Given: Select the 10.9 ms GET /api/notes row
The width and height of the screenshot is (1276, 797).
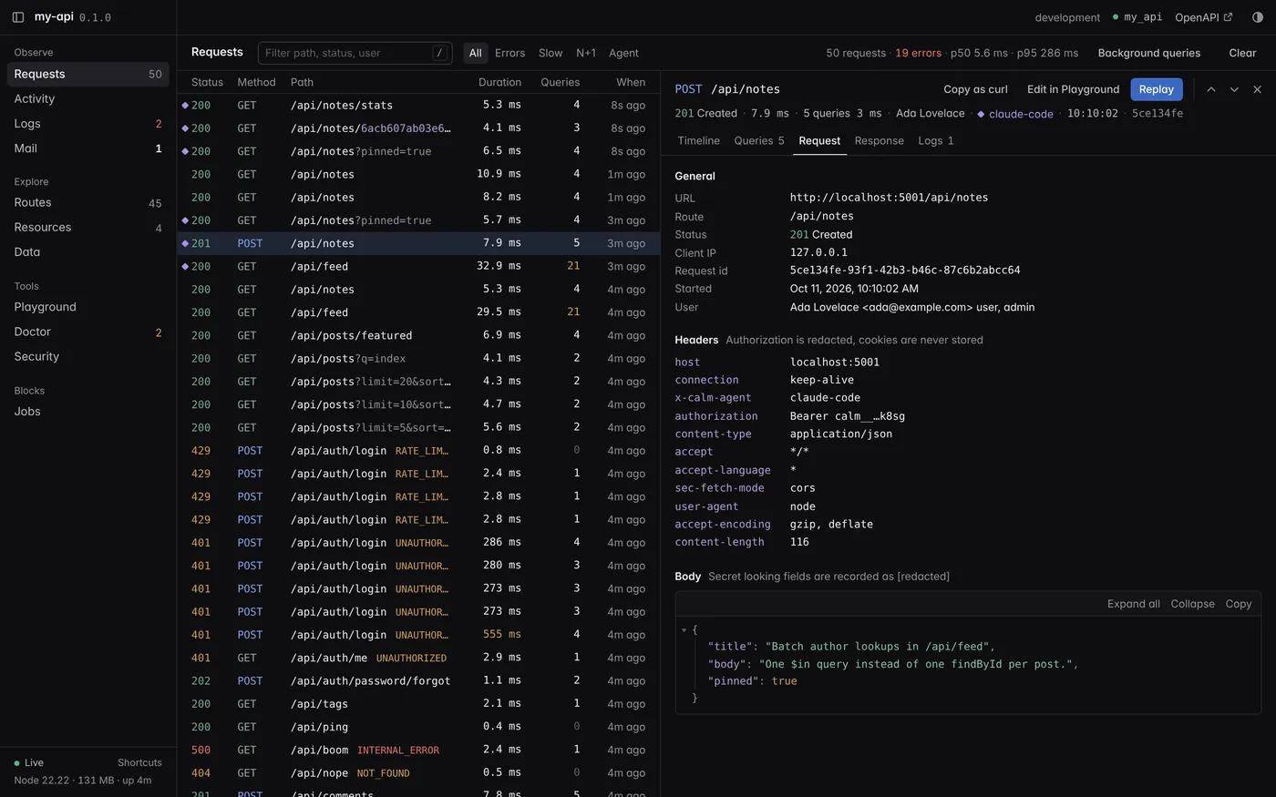Looking at the screenshot, I should tap(418, 174).
